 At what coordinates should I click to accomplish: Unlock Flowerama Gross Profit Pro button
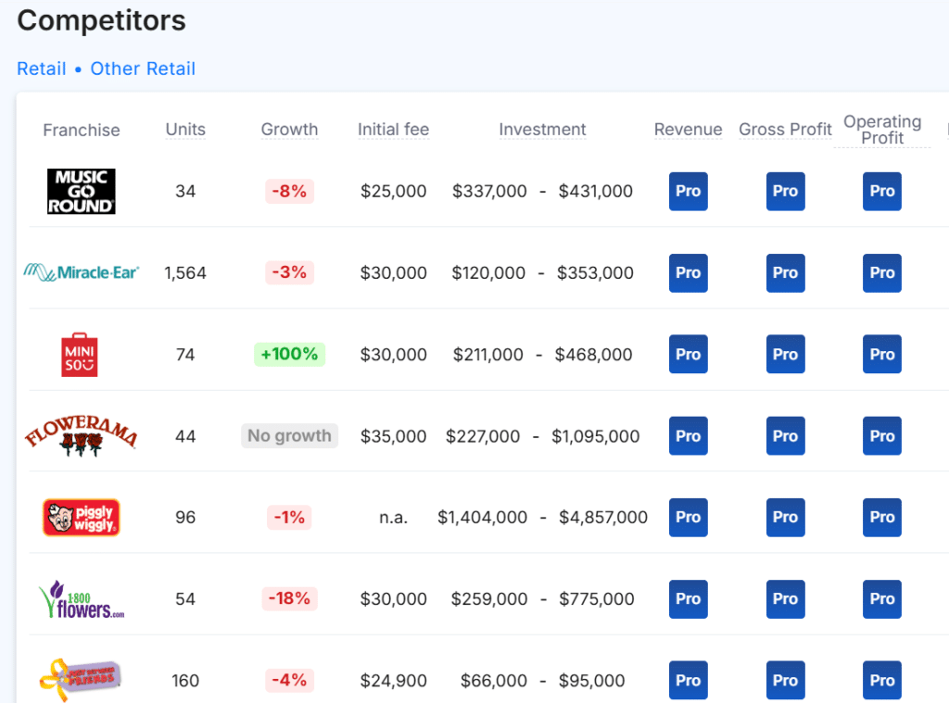click(x=786, y=435)
